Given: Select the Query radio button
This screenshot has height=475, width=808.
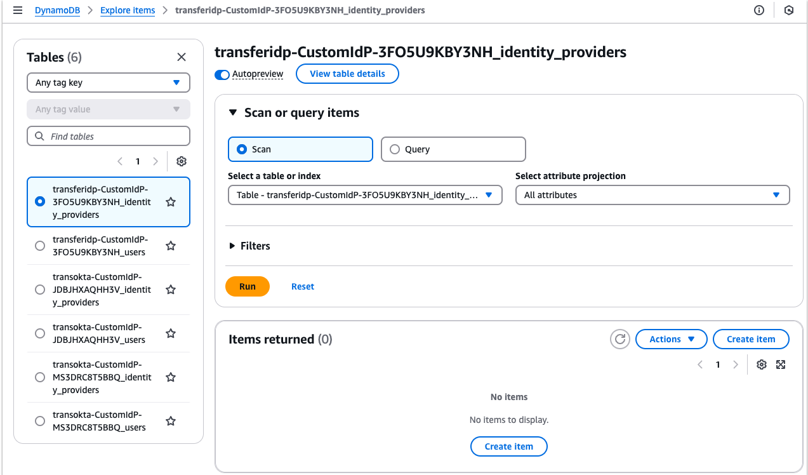Looking at the screenshot, I should pos(395,149).
